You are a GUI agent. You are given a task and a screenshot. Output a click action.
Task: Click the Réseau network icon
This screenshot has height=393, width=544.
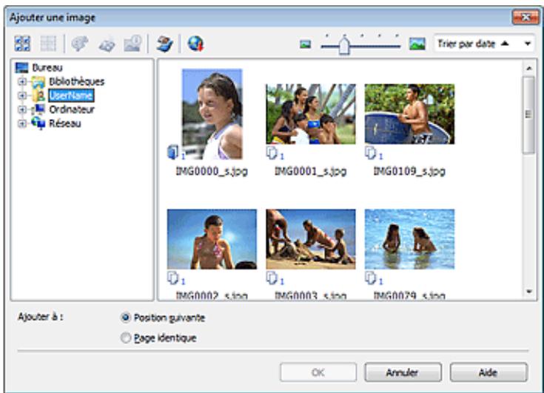pos(38,123)
